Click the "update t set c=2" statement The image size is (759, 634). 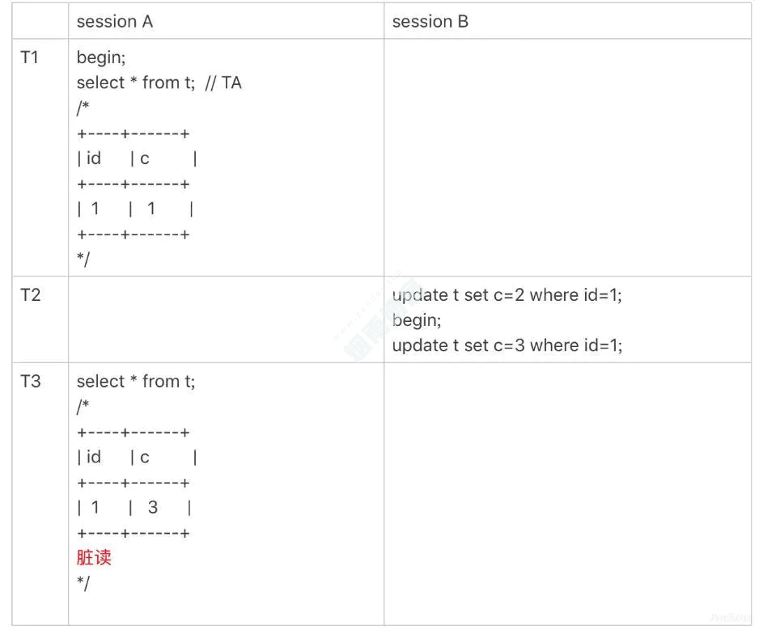coord(507,295)
